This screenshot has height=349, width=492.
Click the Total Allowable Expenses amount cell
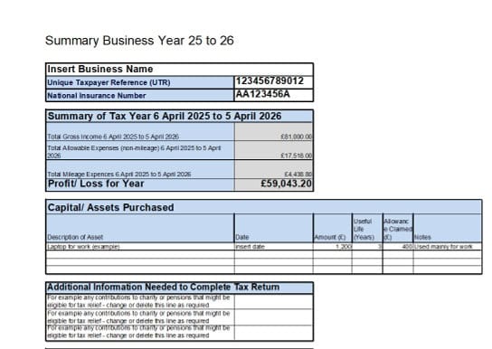[274, 150]
